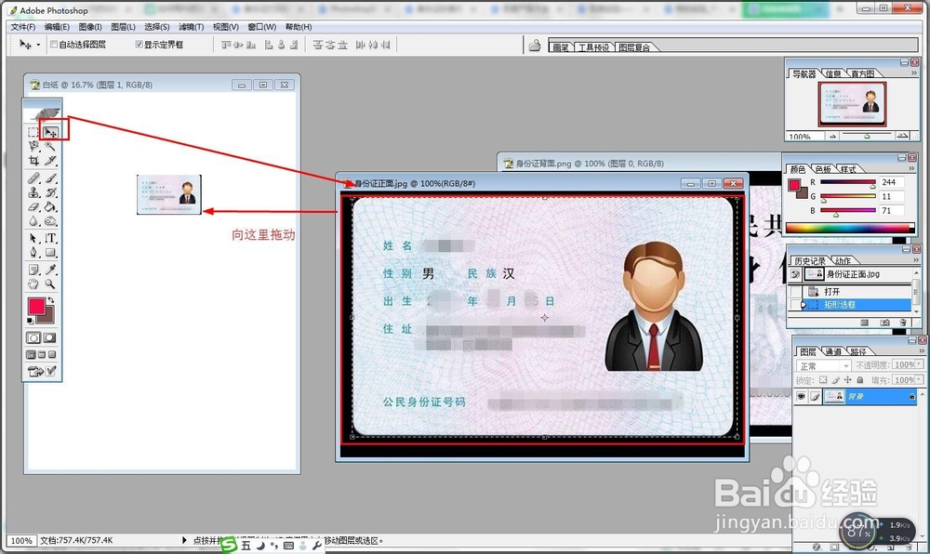930x554 pixels.
Task: Select the 矩形选框 history state
Action: [856, 305]
